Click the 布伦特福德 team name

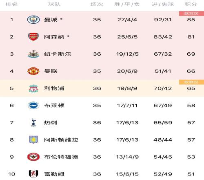[x=61, y=157]
